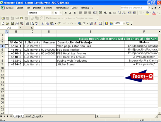
Task: Apply currency style format
Action: 100,13
